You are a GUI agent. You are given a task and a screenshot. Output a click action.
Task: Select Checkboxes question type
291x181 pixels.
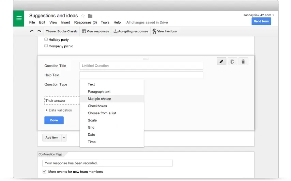click(112, 106)
